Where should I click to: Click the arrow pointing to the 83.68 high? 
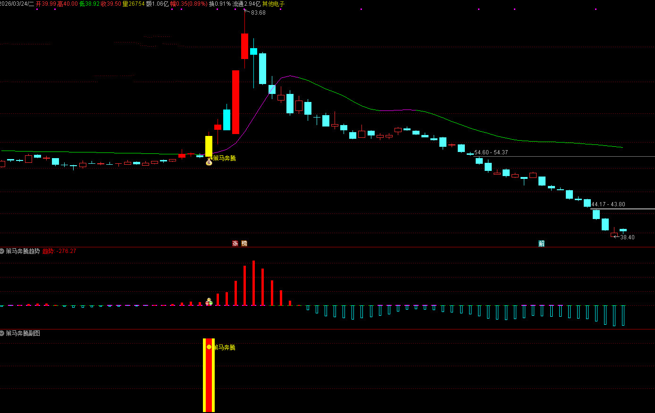pyautogui.click(x=247, y=12)
